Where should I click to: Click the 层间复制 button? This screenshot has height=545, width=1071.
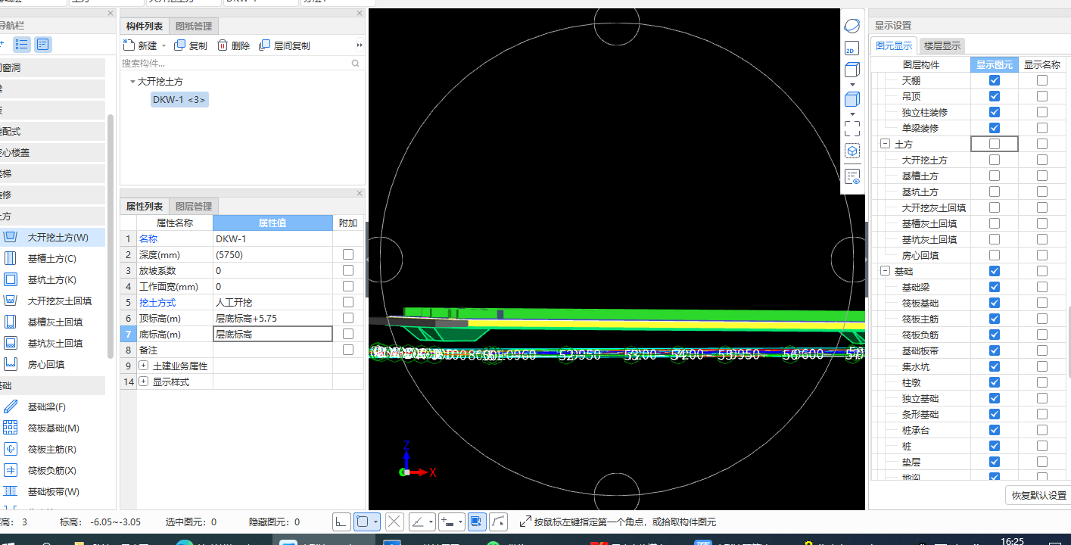pos(285,45)
